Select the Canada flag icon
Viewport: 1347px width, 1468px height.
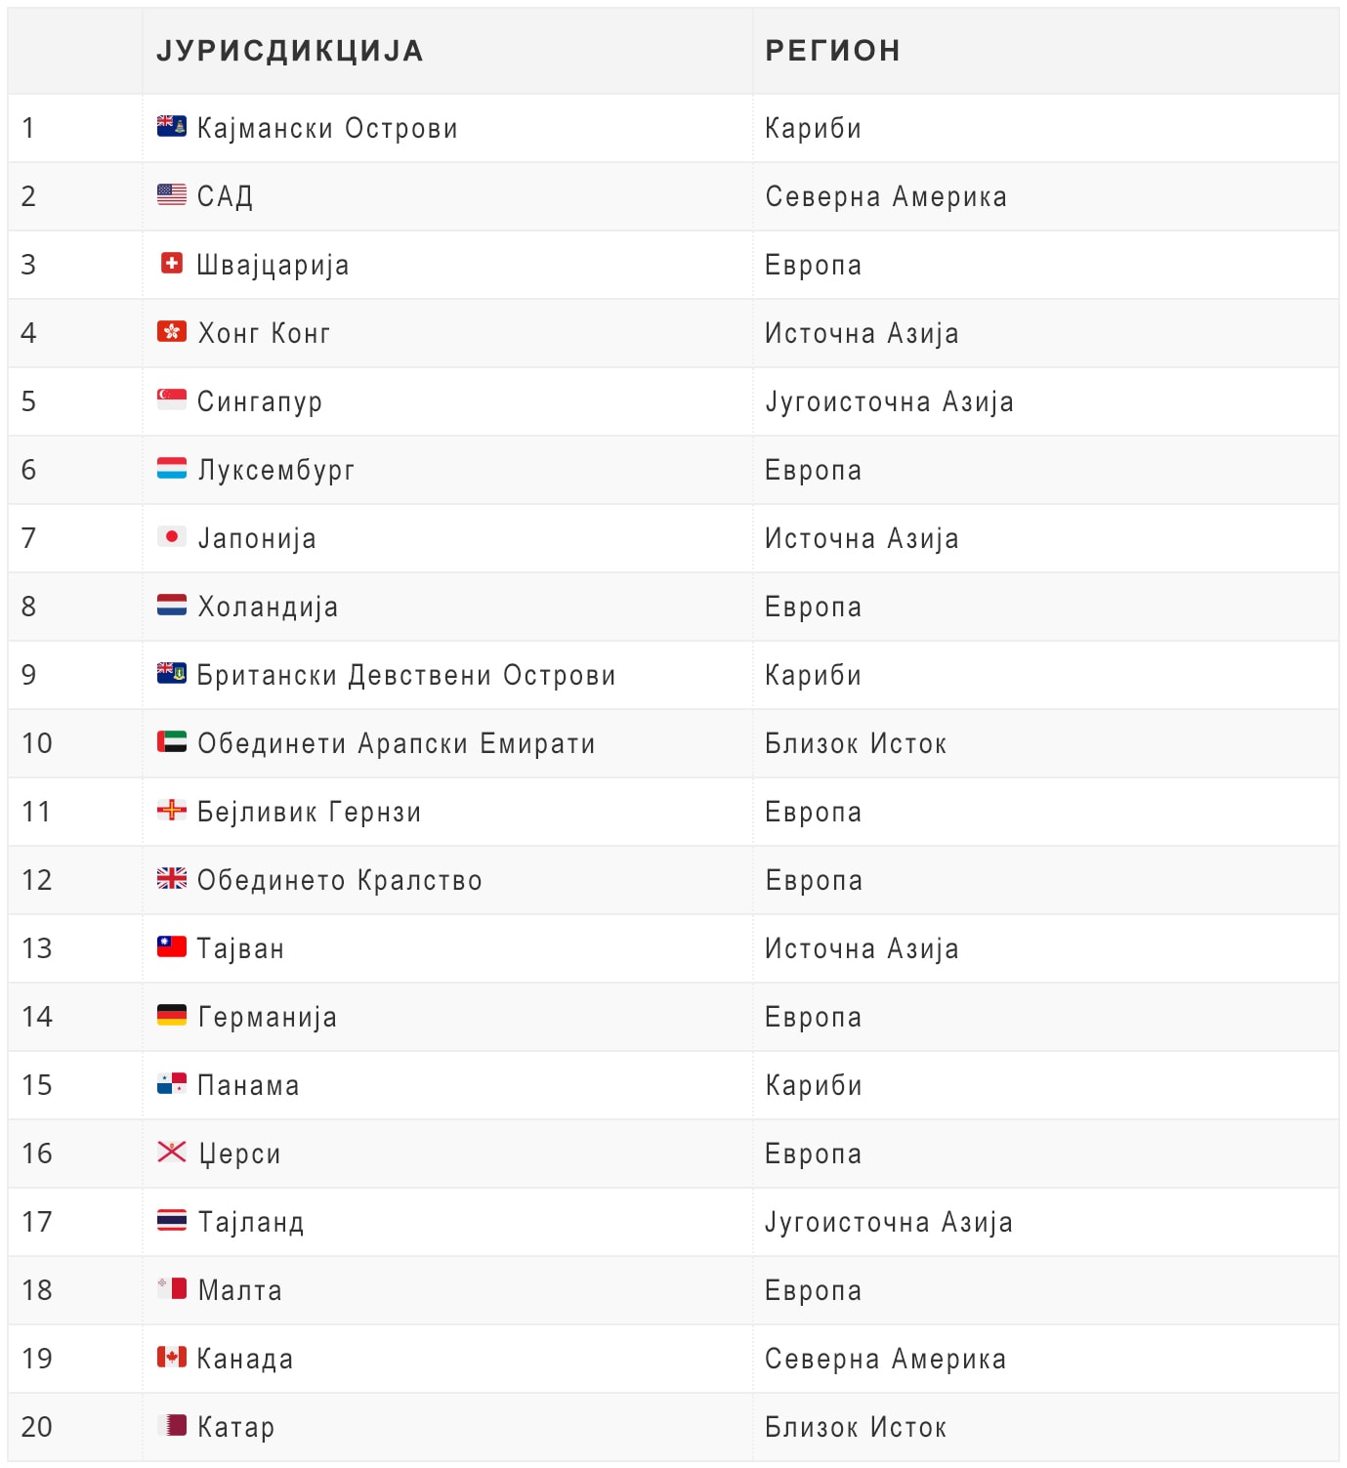pyautogui.click(x=172, y=1357)
